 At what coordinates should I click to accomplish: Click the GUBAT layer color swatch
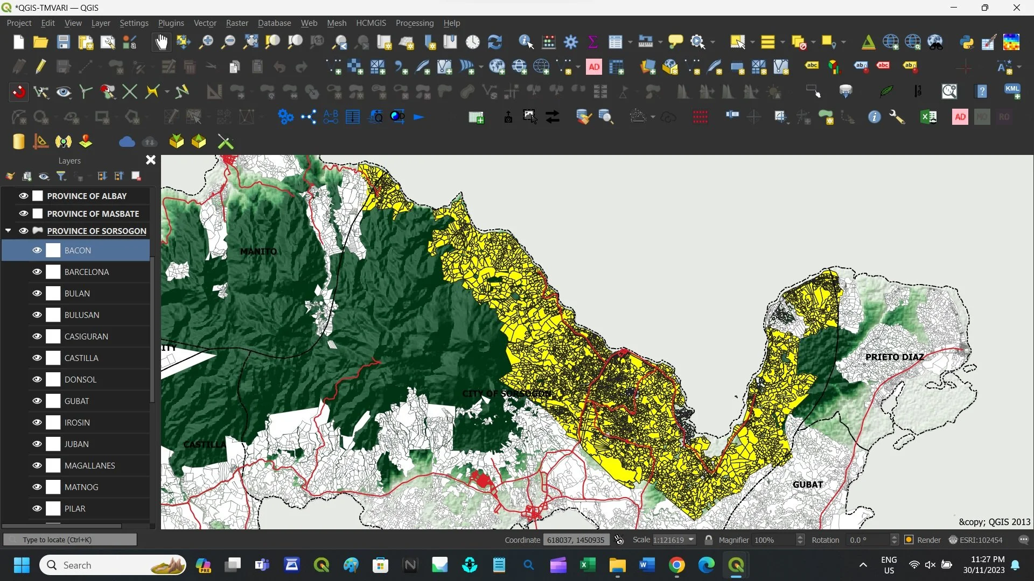pos(53,401)
